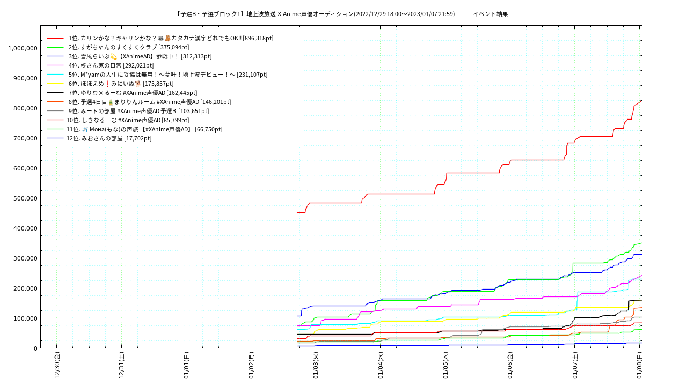Screen dimensions: 687x386
Task: Click the blue line sample beside 3位
Action: (55, 57)
